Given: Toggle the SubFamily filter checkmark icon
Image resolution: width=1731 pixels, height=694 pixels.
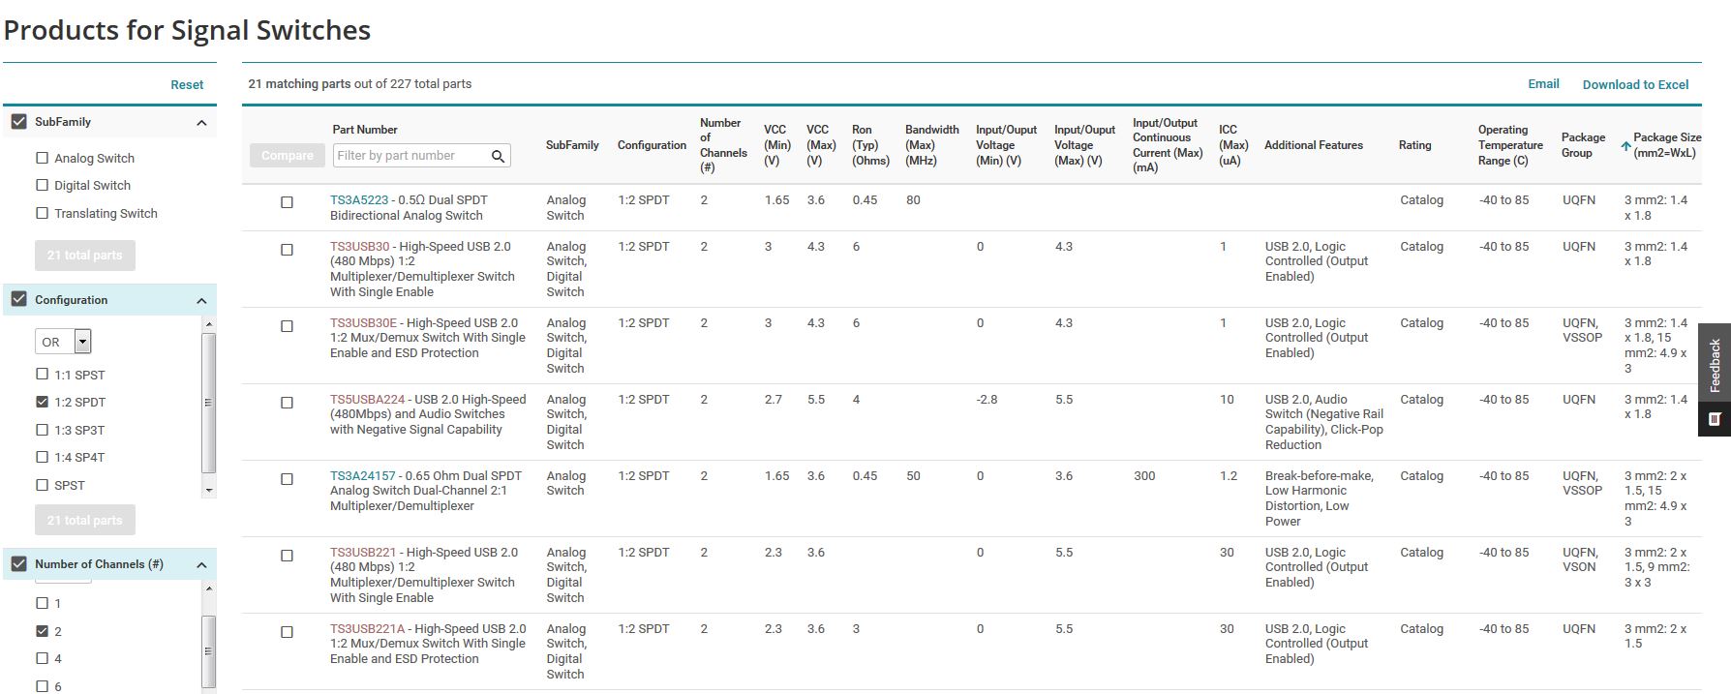Looking at the screenshot, I should point(18,122).
